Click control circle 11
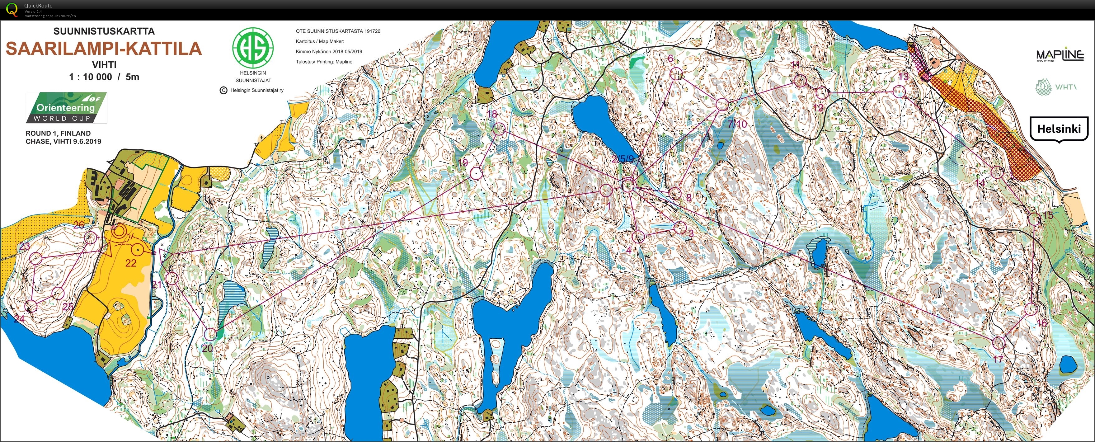The width and height of the screenshot is (1095, 442). [x=801, y=81]
